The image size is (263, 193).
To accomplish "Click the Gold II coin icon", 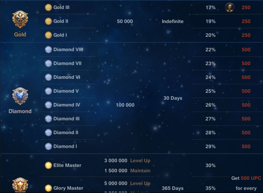I will tap(48, 21).
